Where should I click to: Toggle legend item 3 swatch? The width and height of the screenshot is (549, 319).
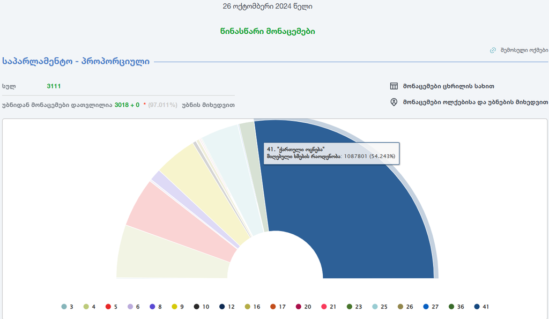pos(64,307)
